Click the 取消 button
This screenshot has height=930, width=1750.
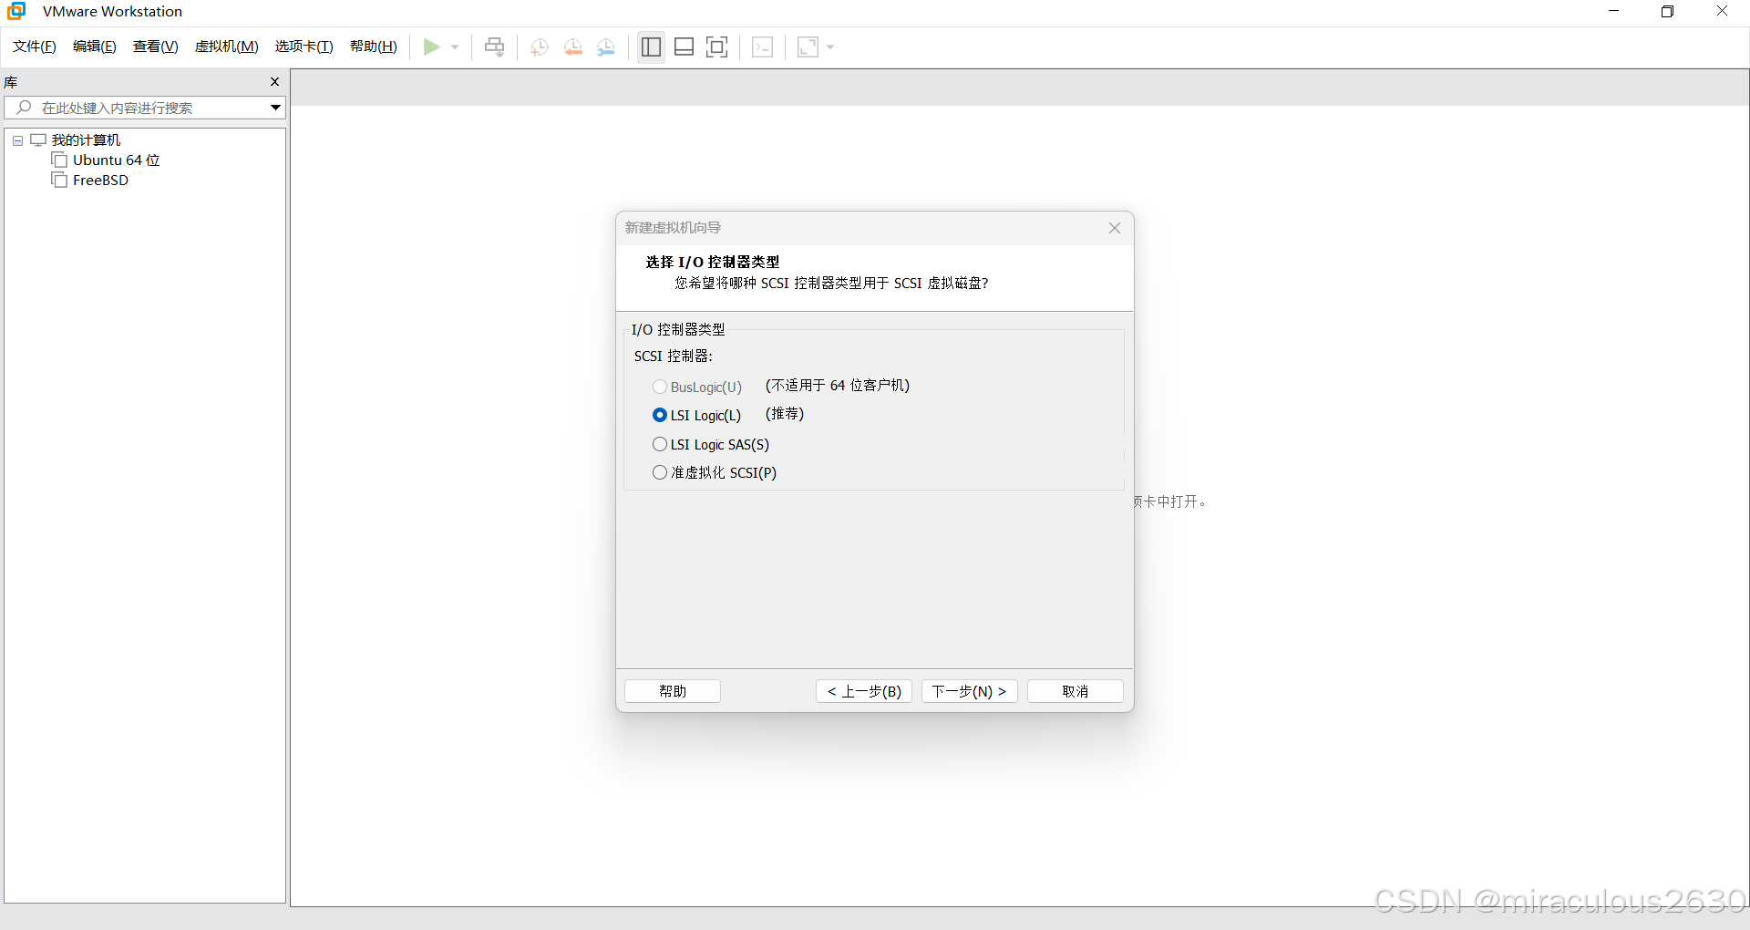click(1076, 691)
